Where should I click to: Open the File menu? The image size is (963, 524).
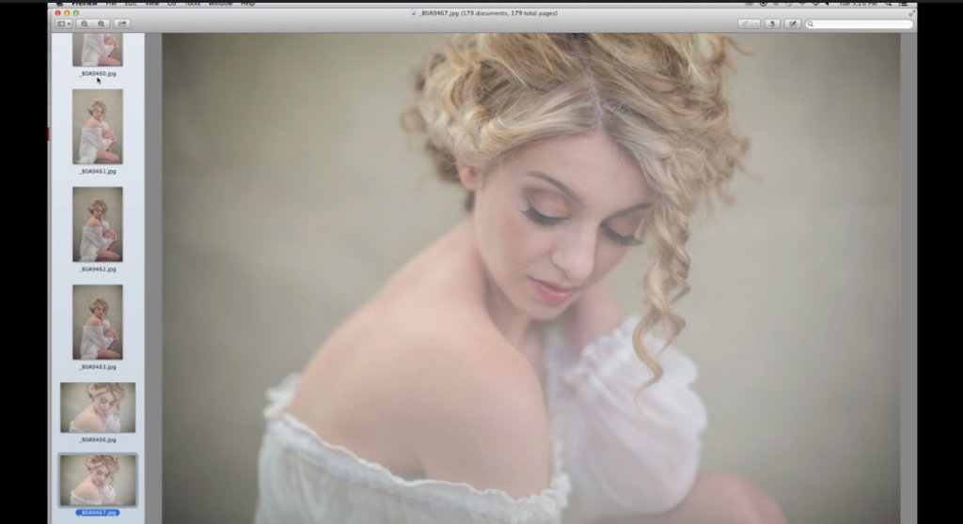point(111,3)
